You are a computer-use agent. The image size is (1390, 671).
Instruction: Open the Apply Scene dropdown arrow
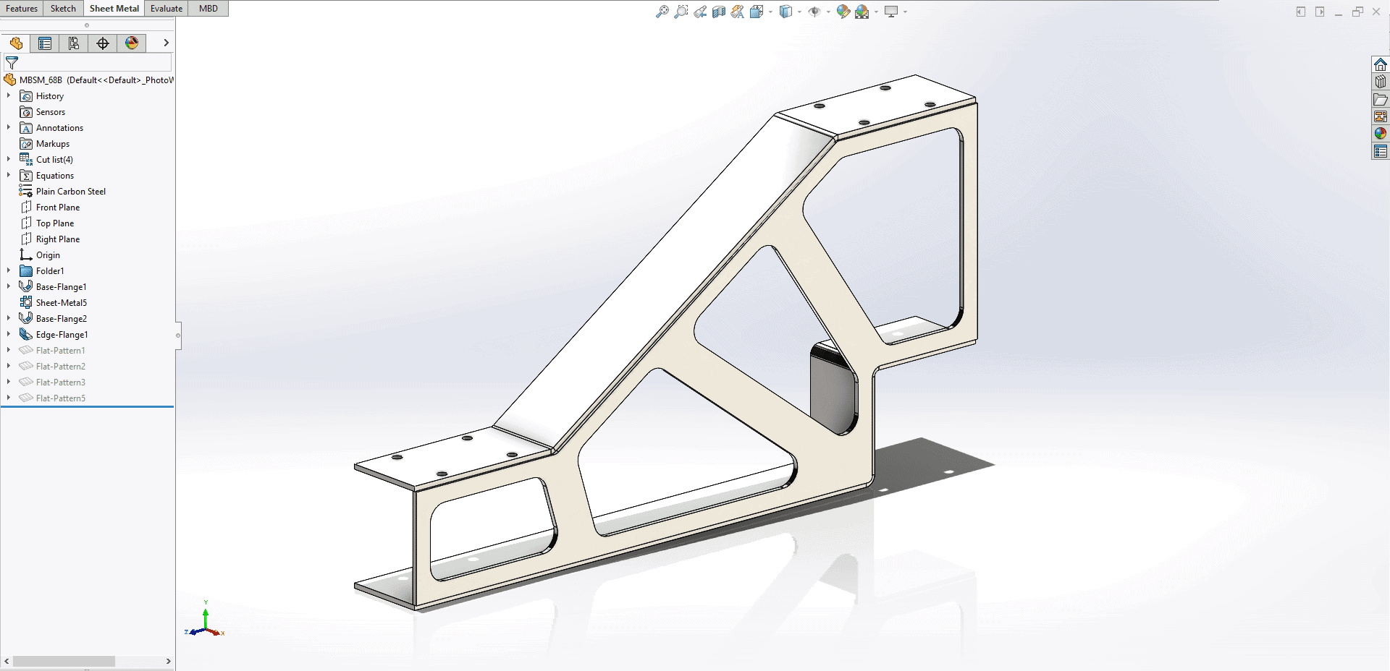876,12
